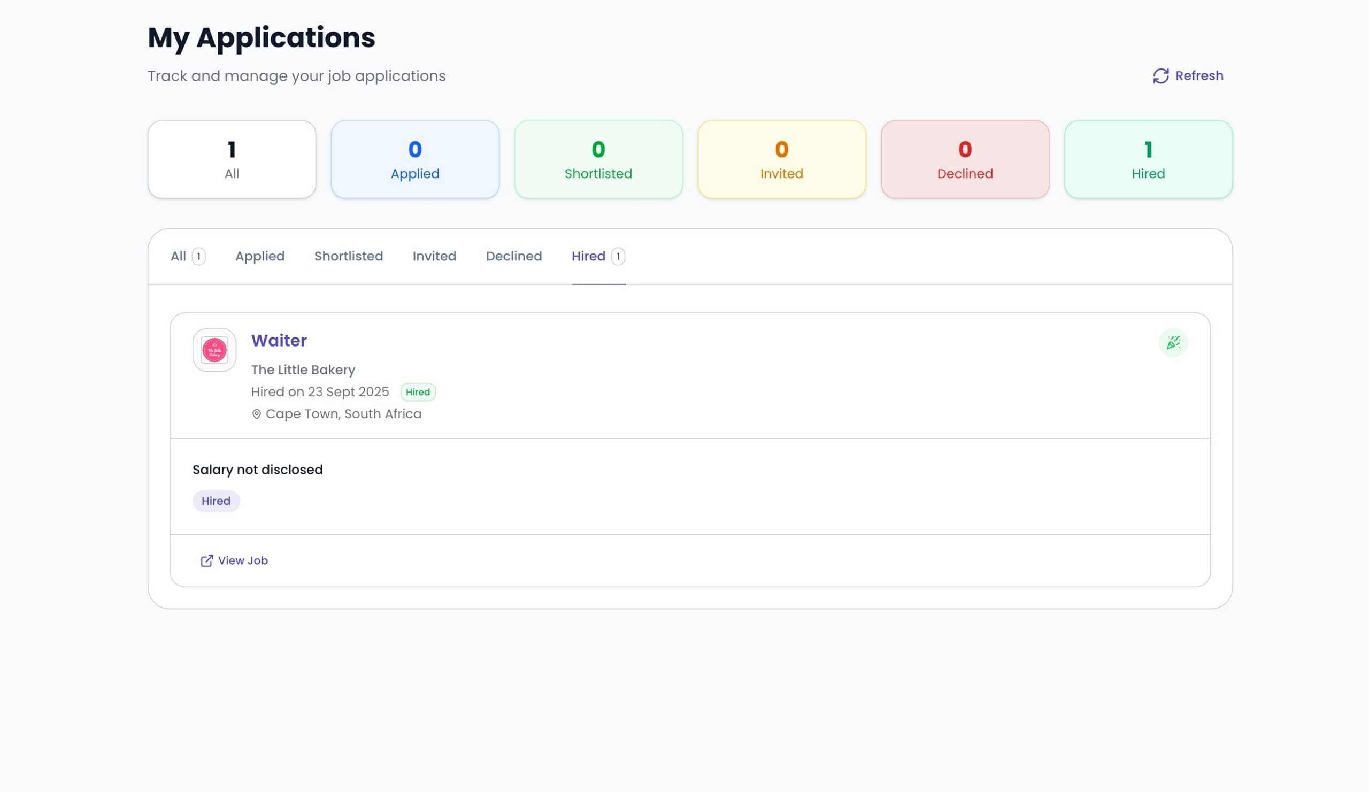
Task: Select the Declined summary card
Action: click(964, 160)
